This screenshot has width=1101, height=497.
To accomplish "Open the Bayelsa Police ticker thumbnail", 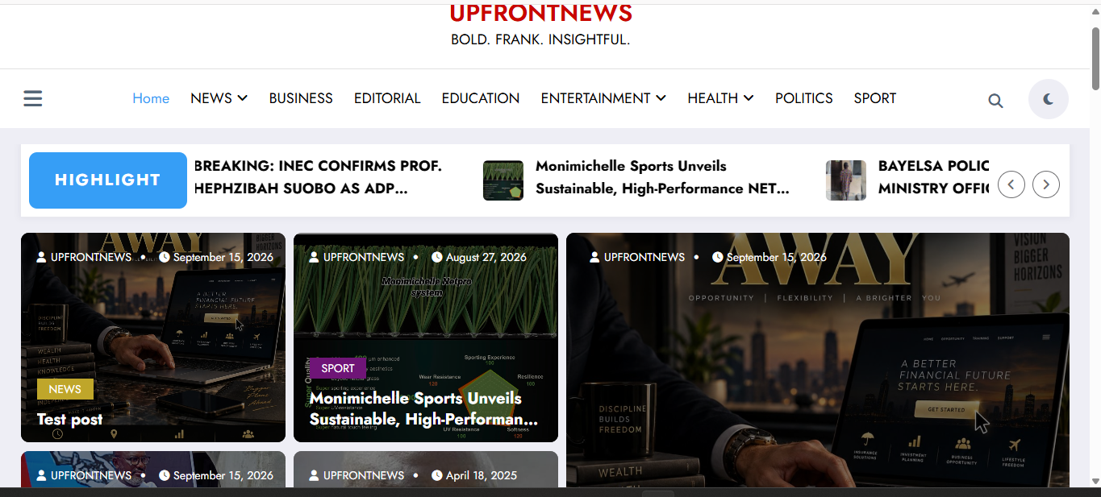I will point(846,180).
